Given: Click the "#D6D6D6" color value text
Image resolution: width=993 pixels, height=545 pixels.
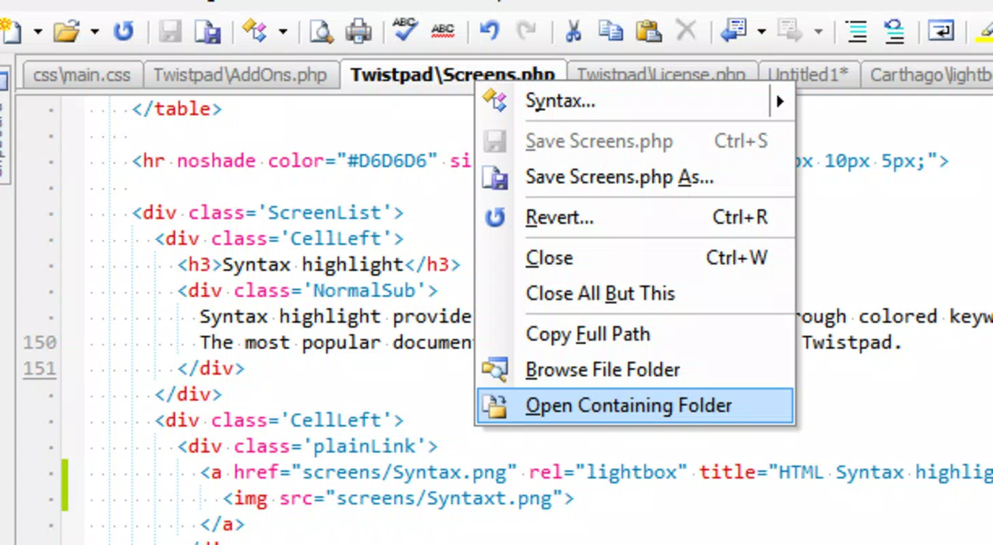Looking at the screenshot, I should [x=386, y=161].
